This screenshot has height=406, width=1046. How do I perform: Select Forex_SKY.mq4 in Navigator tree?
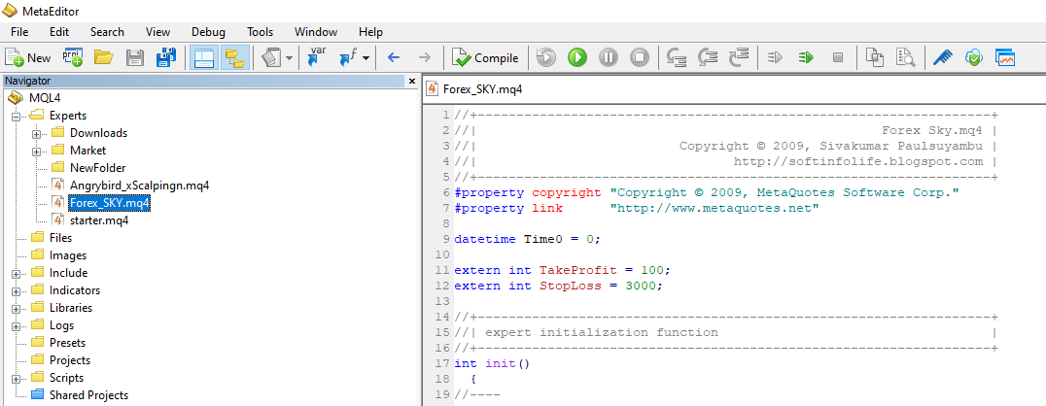pos(110,203)
